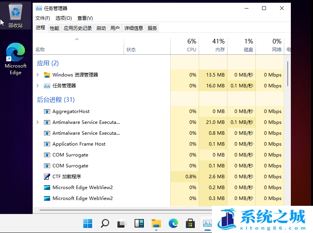Click 21.0 MB memory cell

click(213, 122)
